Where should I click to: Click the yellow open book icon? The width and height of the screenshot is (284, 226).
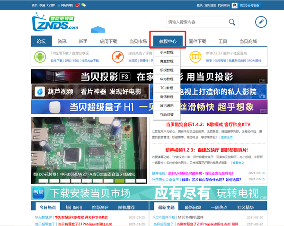[x=195, y=57]
